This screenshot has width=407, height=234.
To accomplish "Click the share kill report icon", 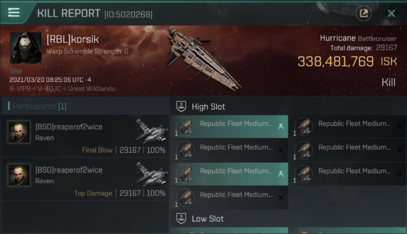I will [363, 13].
